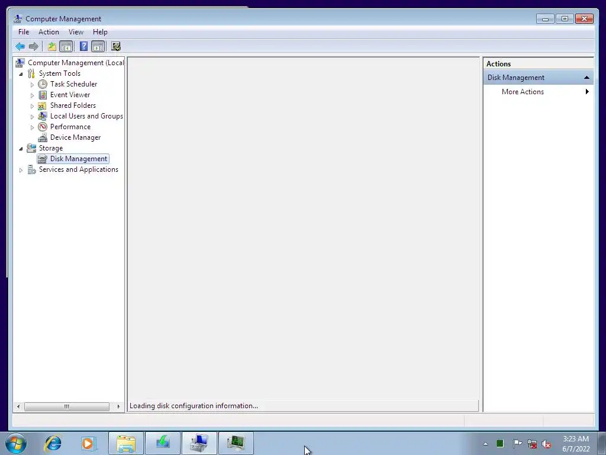Viewport: 606px width, 455px height.
Task: Minimize the Computer Management window
Action: [545, 18]
